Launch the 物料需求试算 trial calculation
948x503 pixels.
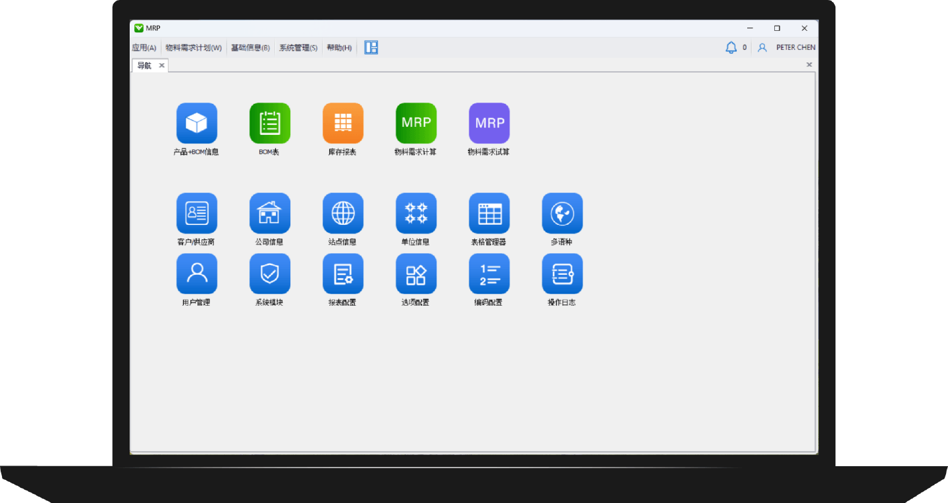click(x=489, y=122)
